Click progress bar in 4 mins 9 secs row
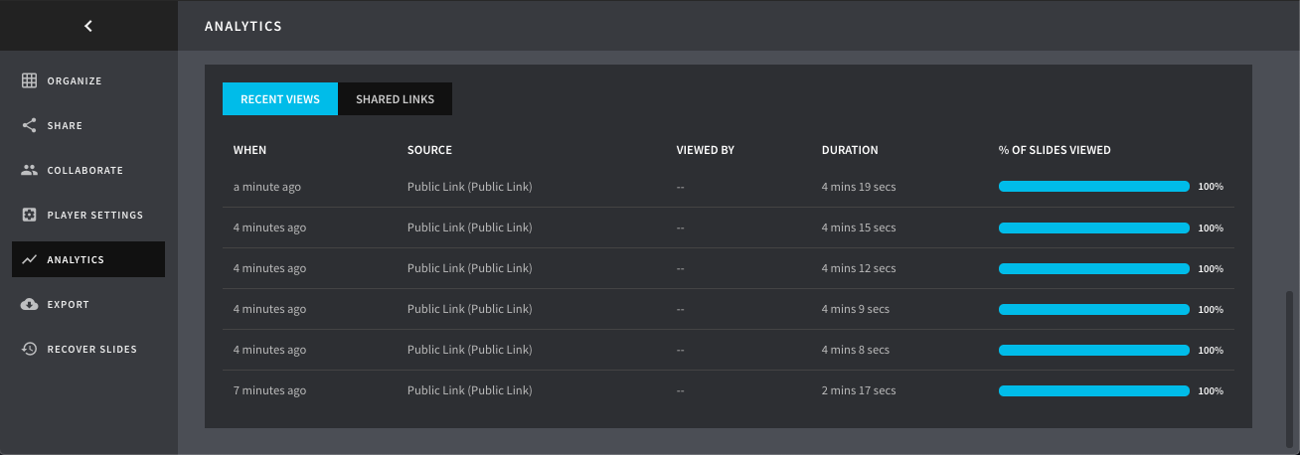Screen dimensions: 1300x455 (1094, 309)
